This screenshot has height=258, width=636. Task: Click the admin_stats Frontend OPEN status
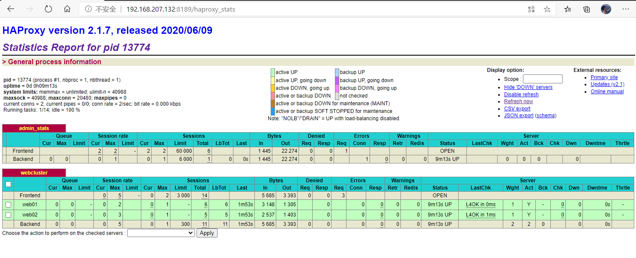tap(447, 151)
